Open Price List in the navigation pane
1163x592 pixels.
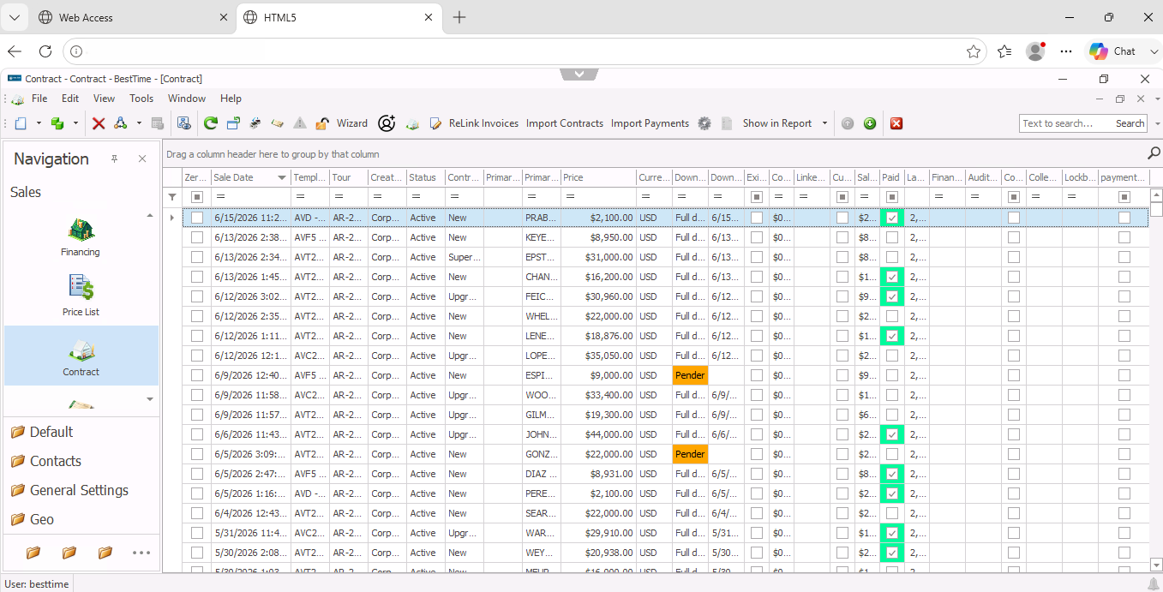coord(81,296)
